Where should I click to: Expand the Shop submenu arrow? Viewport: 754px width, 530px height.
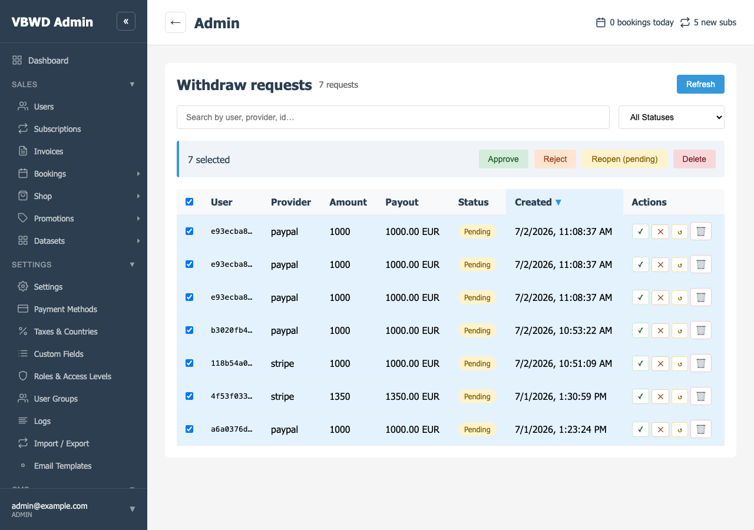point(138,196)
